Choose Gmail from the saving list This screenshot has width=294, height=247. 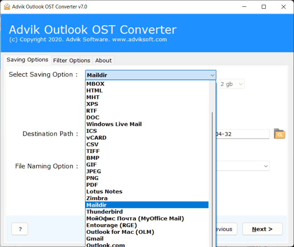point(147,239)
